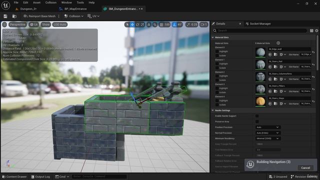The width and height of the screenshot is (320, 180).
Task: Open Position Precision dropdown
Action: coord(268,127)
